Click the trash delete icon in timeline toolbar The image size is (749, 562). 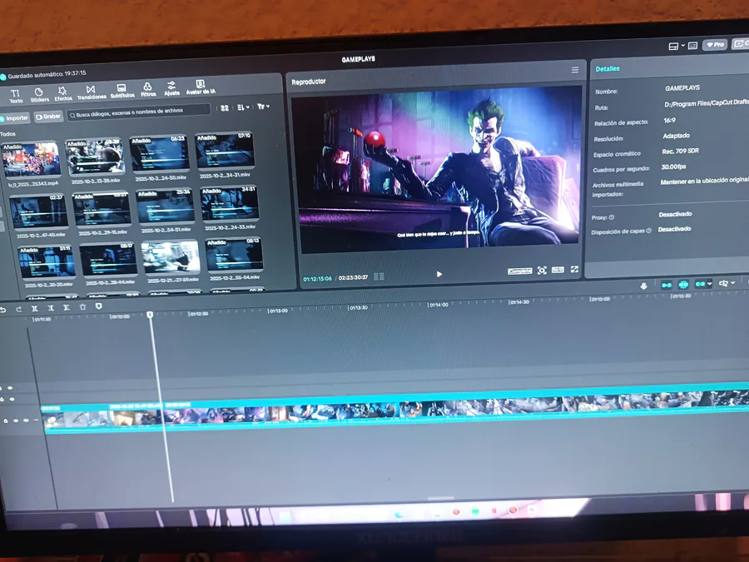pos(82,306)
